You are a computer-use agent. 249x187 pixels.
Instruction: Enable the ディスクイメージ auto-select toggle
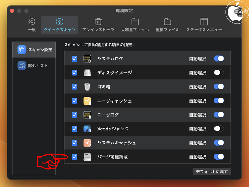tap(219, 73)
